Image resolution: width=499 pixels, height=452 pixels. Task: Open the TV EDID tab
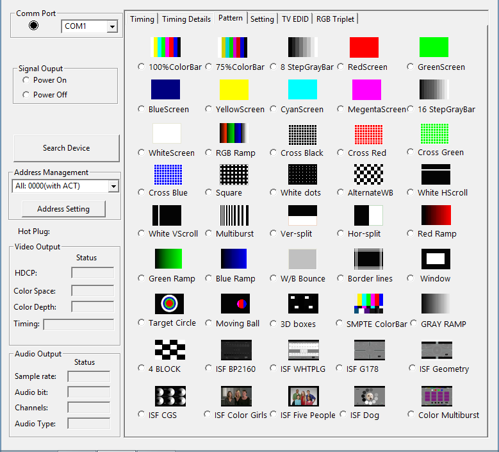click(x=295, y=19)
